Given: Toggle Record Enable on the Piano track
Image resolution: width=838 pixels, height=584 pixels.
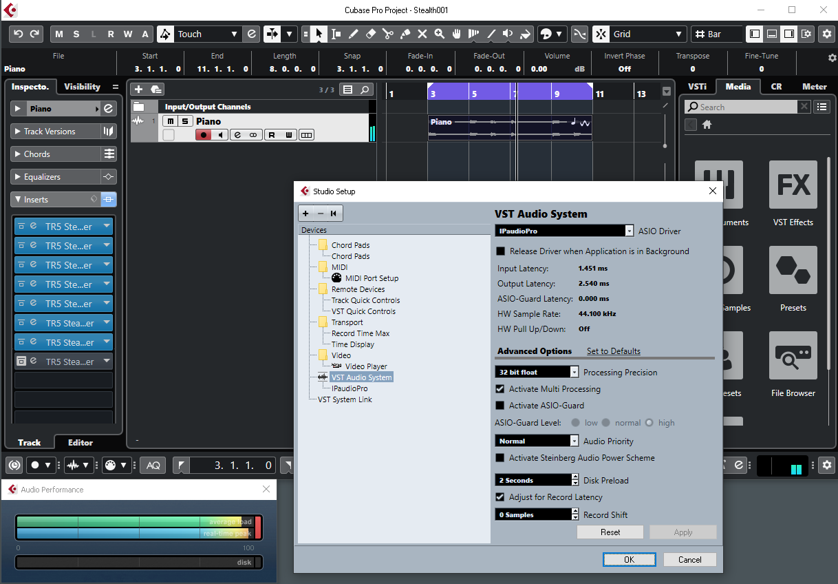Looking at the screenshot, I should click(x=203, y=135).
